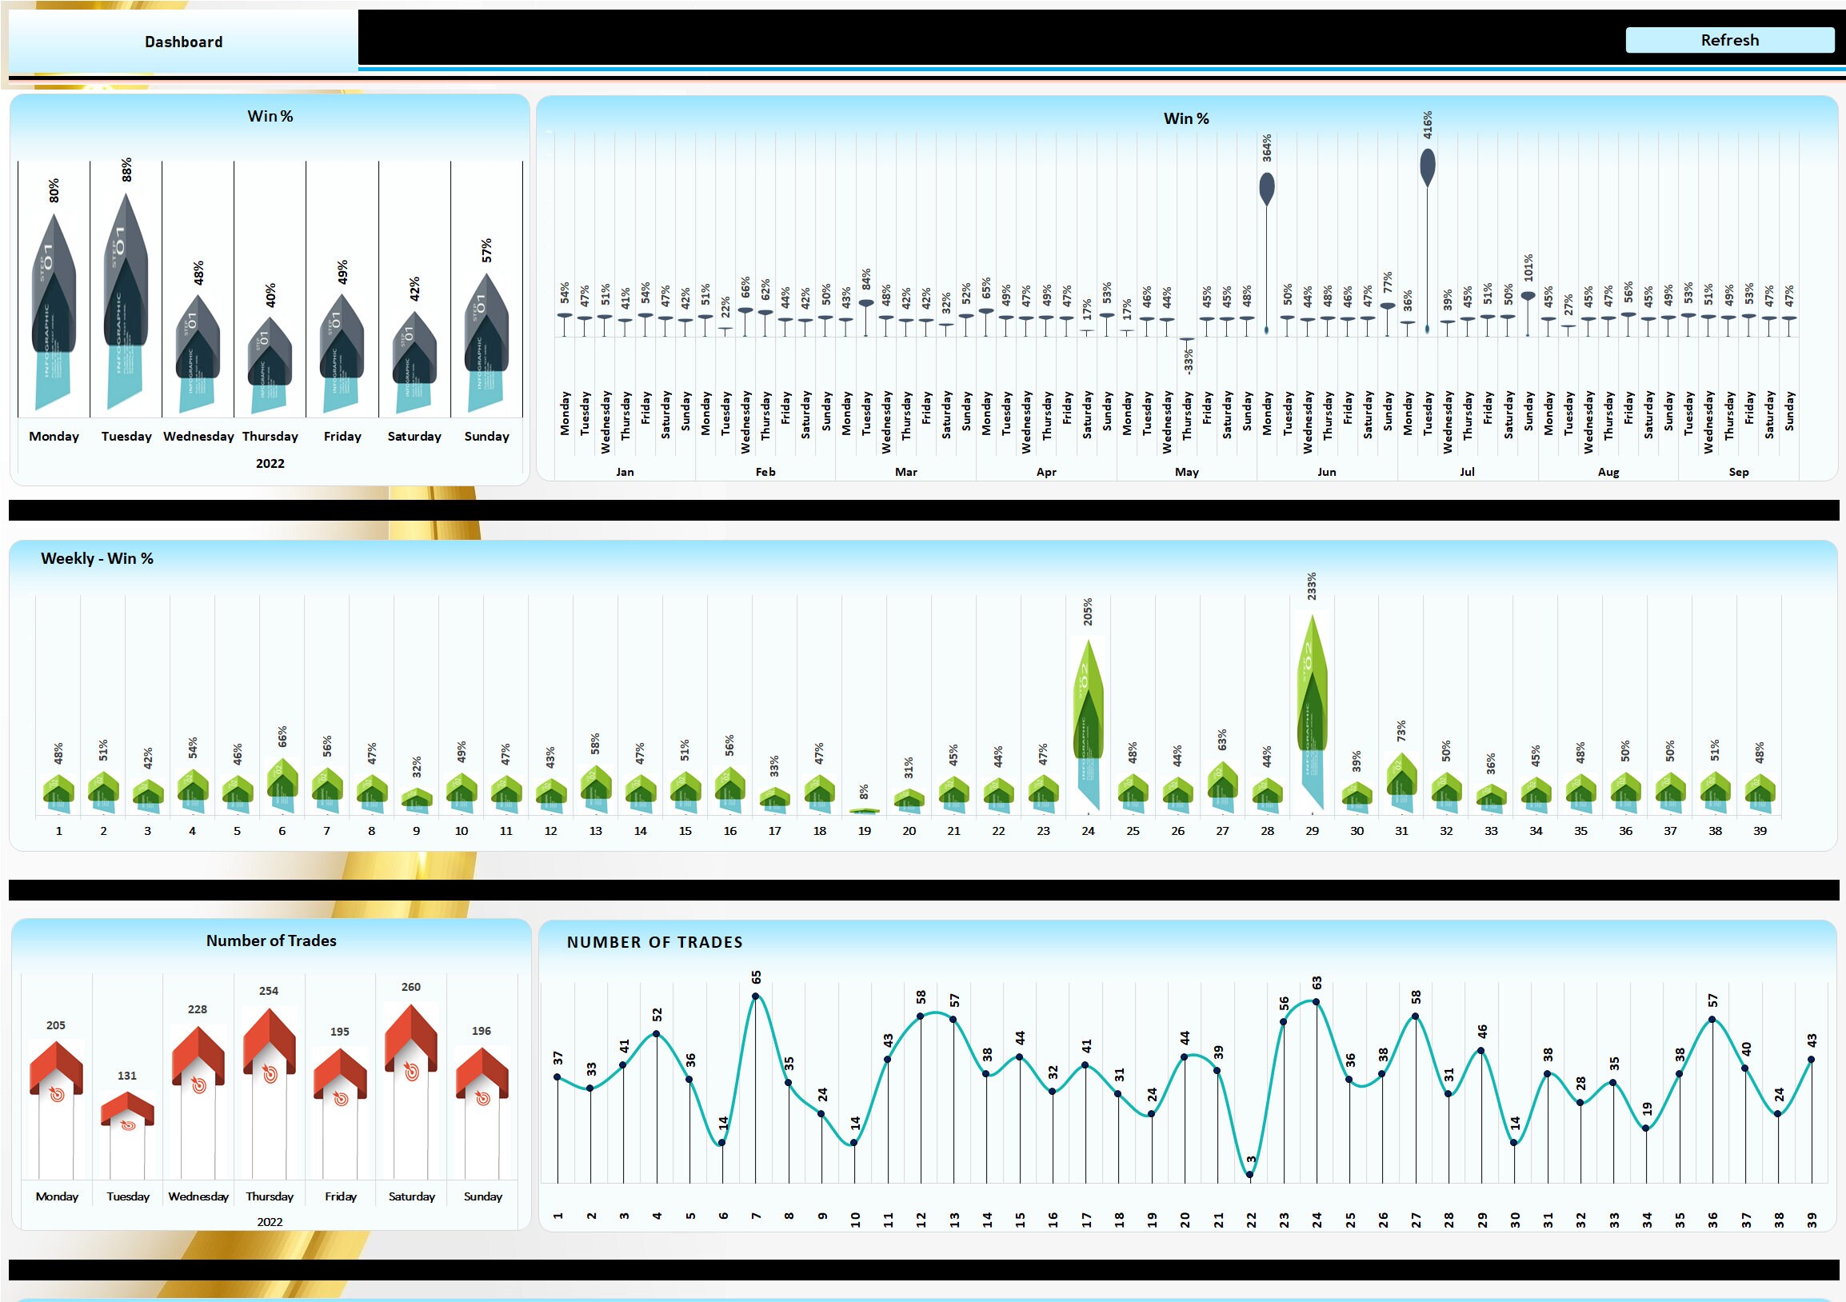Click the green week 31 arrow (73%)

pos(1401,784)
